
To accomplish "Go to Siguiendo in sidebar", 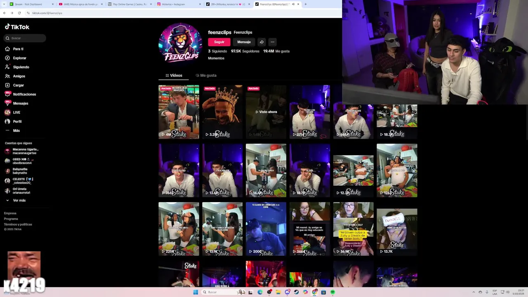I will coord(17,67).
